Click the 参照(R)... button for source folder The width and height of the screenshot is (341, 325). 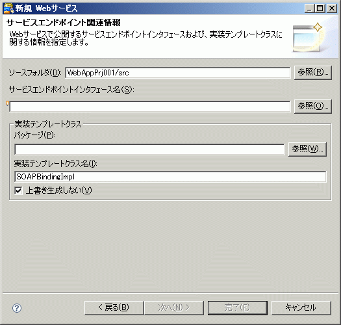pos(312,73)
